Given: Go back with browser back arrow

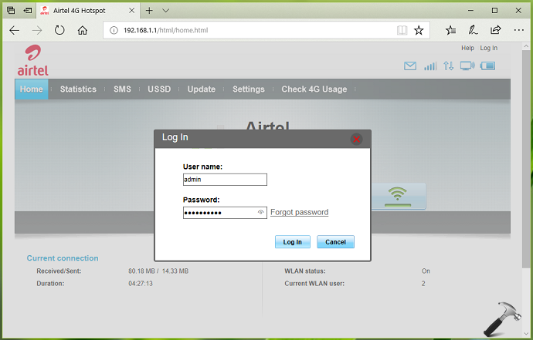Looking at the screenshot, I should click(x=14, y=30).
